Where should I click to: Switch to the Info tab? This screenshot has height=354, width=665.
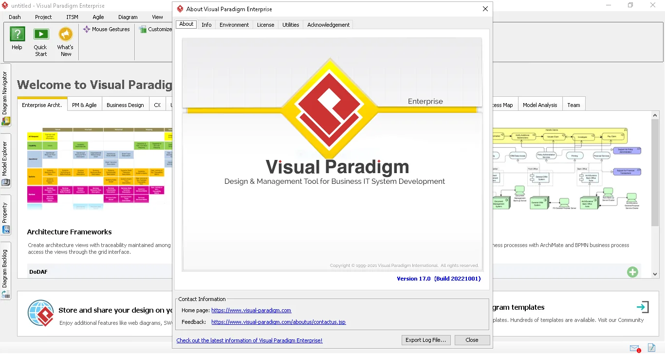206,25
